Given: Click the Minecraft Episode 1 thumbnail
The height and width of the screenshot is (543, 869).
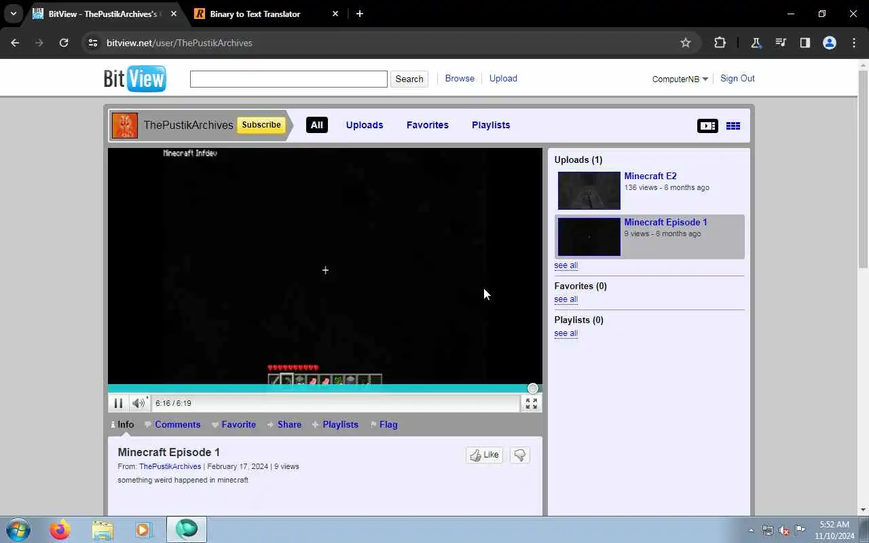Looking at the screenshot, I should pos(589,236).
